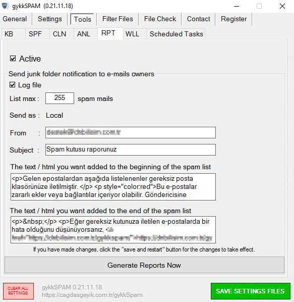Click the end-of-spam-list html text box
The image size is (294, 302).
(113, 230)
